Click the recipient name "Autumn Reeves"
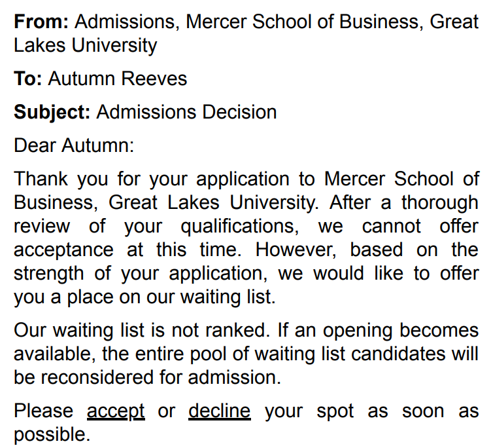This screenshot has height=448, width=491. pos(118,79)
